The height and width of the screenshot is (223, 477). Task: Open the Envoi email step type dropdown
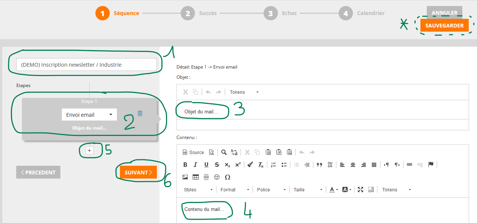coord(89,115)
